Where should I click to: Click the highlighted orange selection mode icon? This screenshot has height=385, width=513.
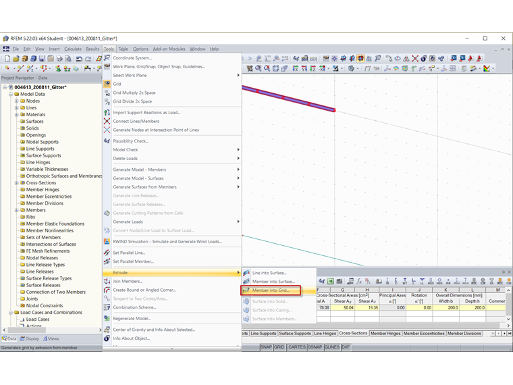click(x=360, y=59)
